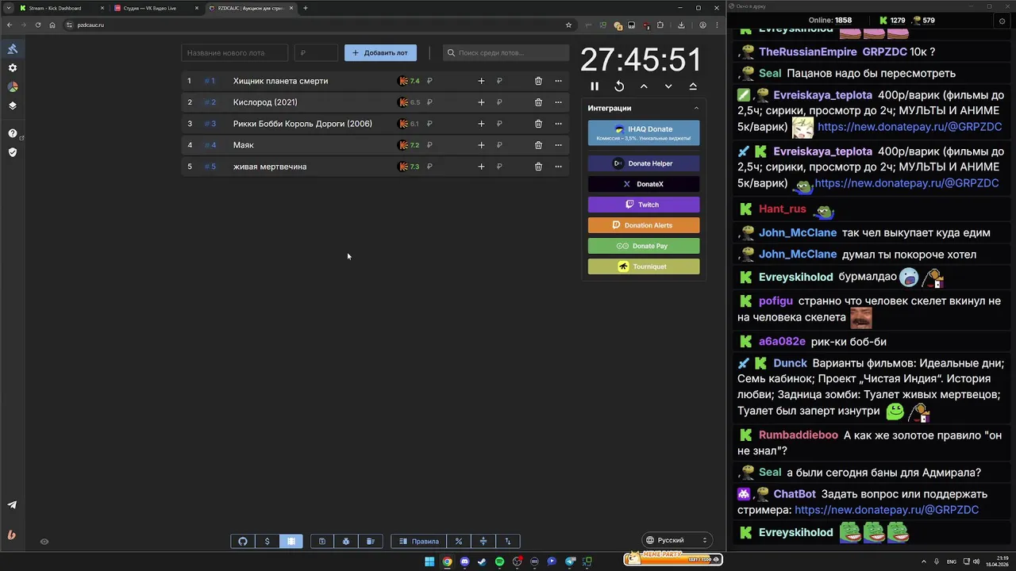This screenshot has height=571, width=1016.
Task: Open more options for Хищник планета смерти
Action: 558,81
